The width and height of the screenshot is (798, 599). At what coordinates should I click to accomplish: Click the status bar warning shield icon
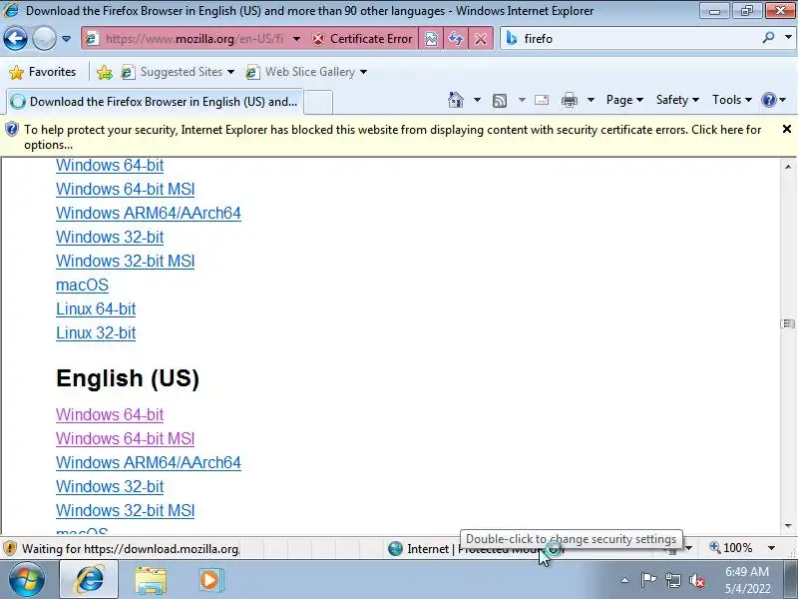(10, 548)
